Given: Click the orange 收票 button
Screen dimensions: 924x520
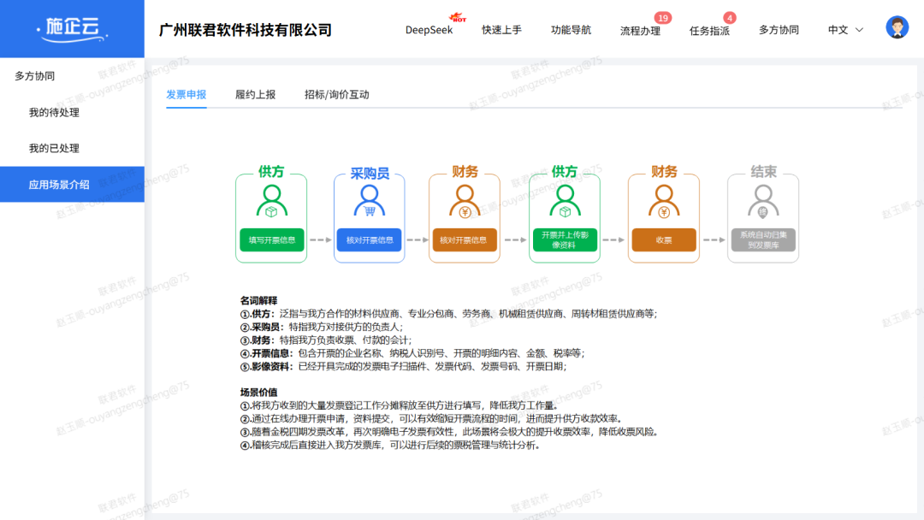Looking at the screenshot, I should [x=664, y=239].
